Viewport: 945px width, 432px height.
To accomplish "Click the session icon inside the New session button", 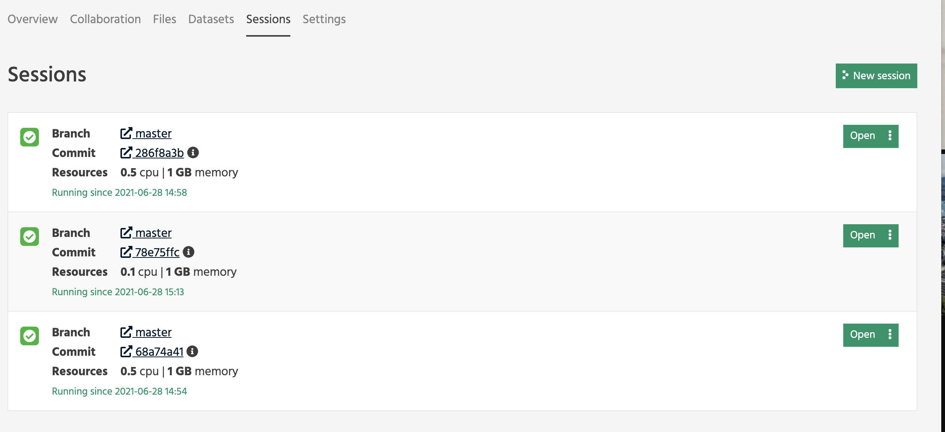I will (846, 75).
